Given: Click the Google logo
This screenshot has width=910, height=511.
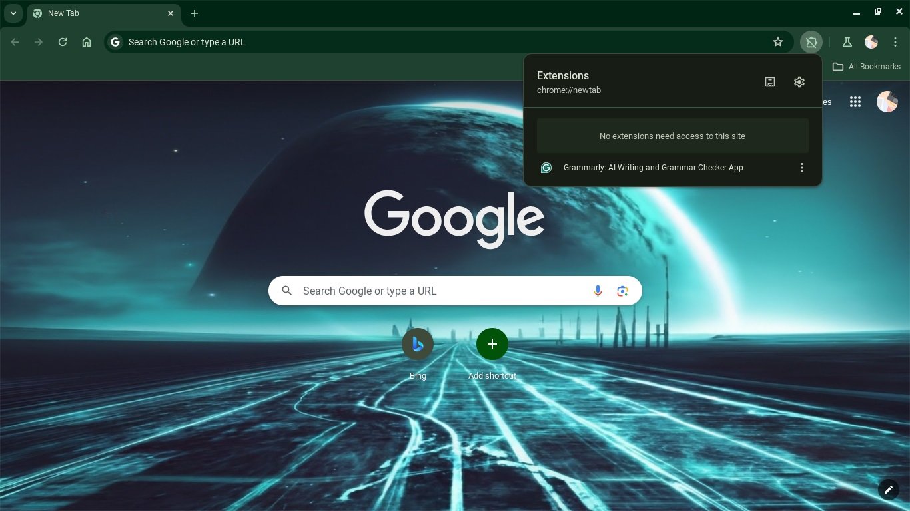Looking at the screenshot, I should pos(454,218).
